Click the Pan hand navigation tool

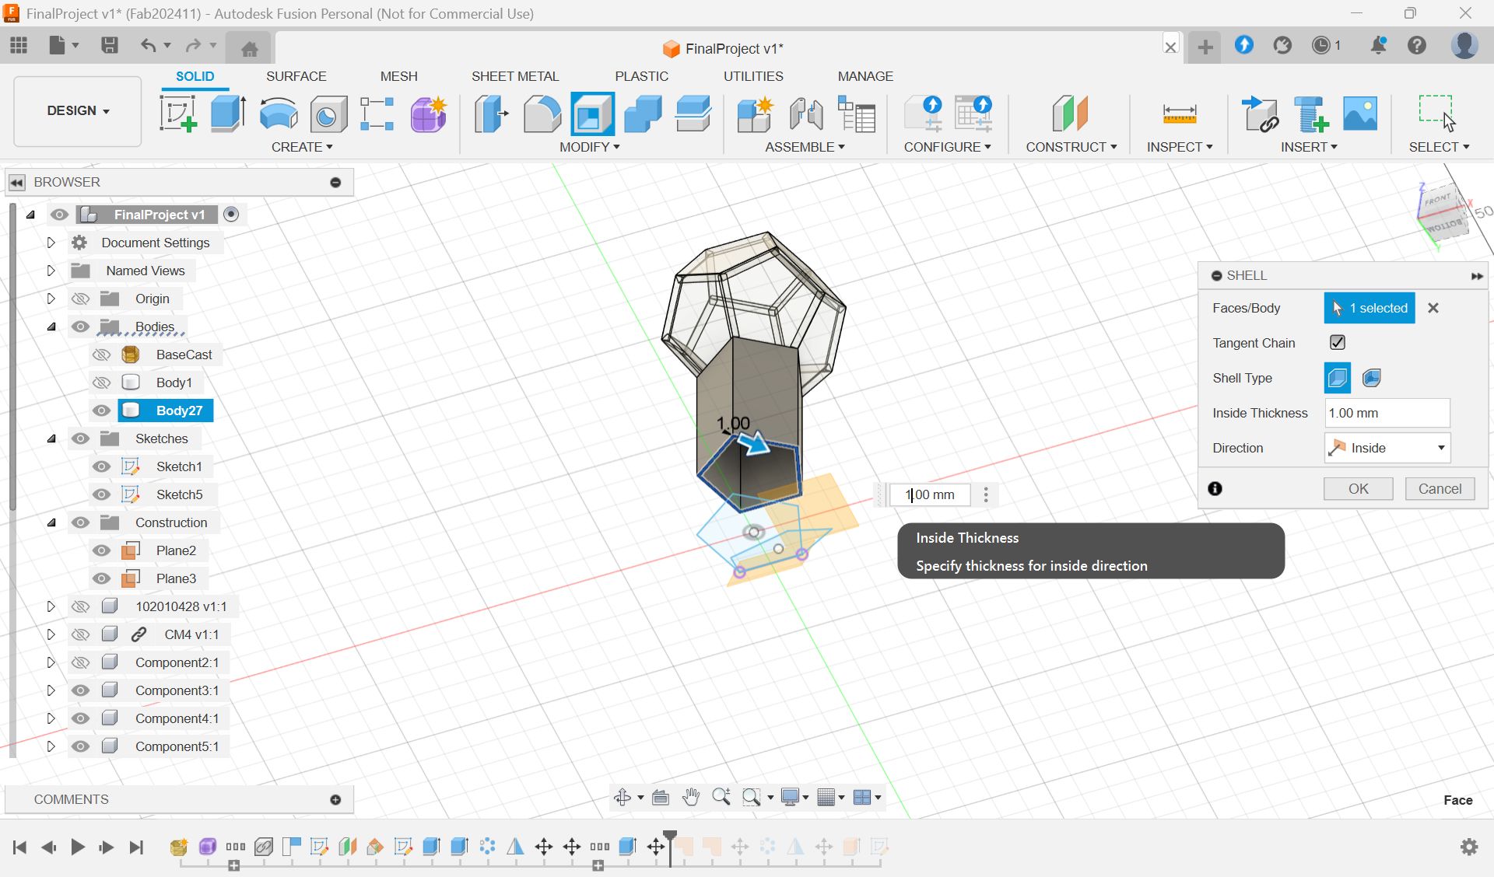click(690, 797)
